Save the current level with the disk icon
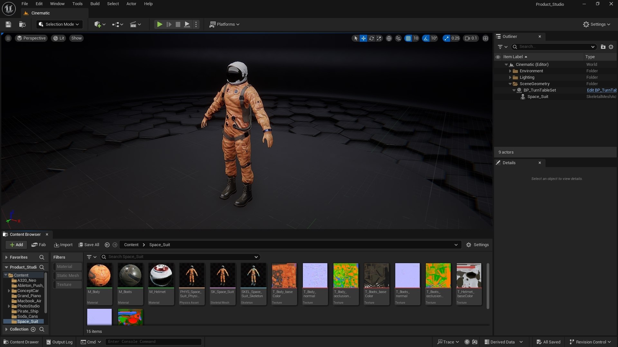The height and width of the screenshot is (347, 618). pos(8,24)
